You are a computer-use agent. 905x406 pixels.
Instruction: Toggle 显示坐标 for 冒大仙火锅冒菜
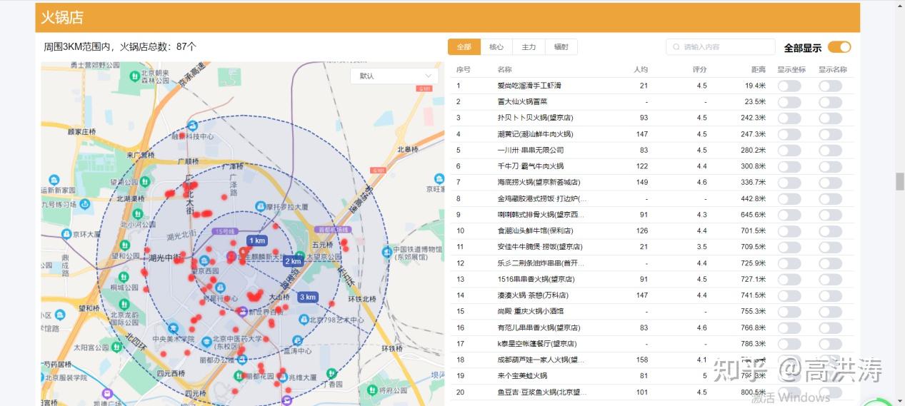pos(789,102)
